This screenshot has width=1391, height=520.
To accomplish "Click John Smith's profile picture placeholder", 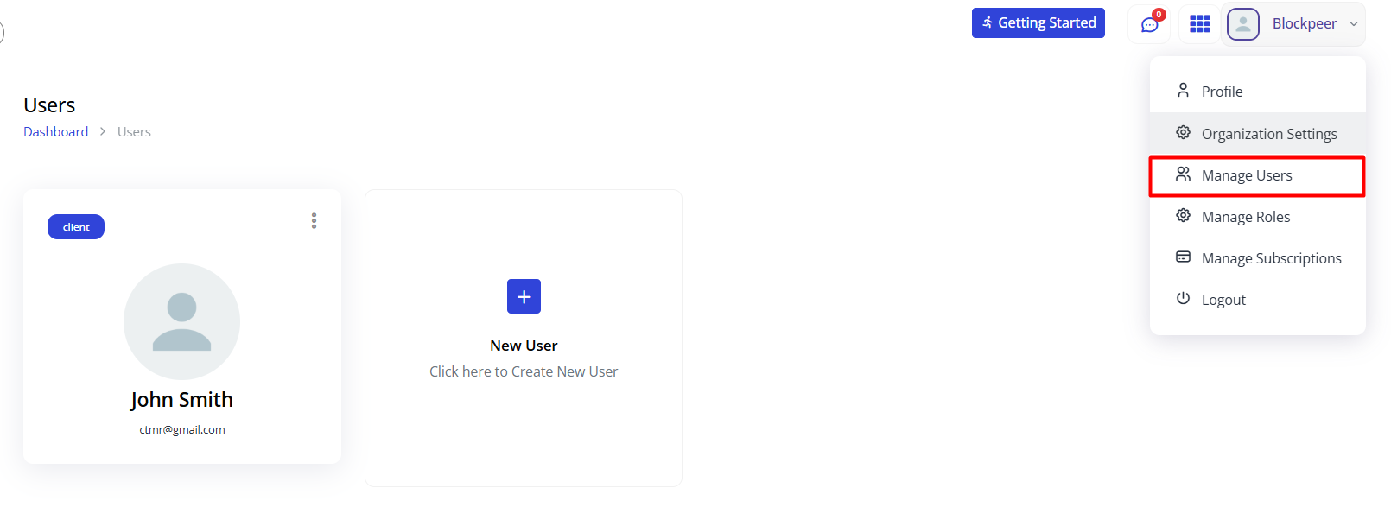I will [181, 321].
